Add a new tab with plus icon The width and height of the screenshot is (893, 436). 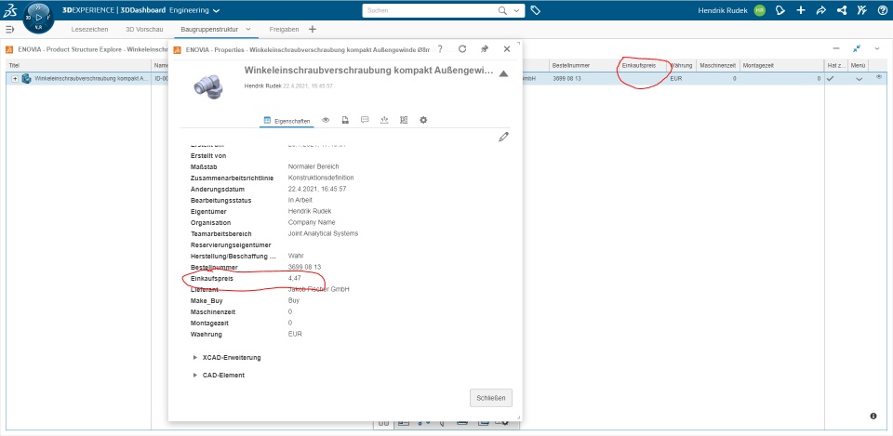click(x=313, y=29)
